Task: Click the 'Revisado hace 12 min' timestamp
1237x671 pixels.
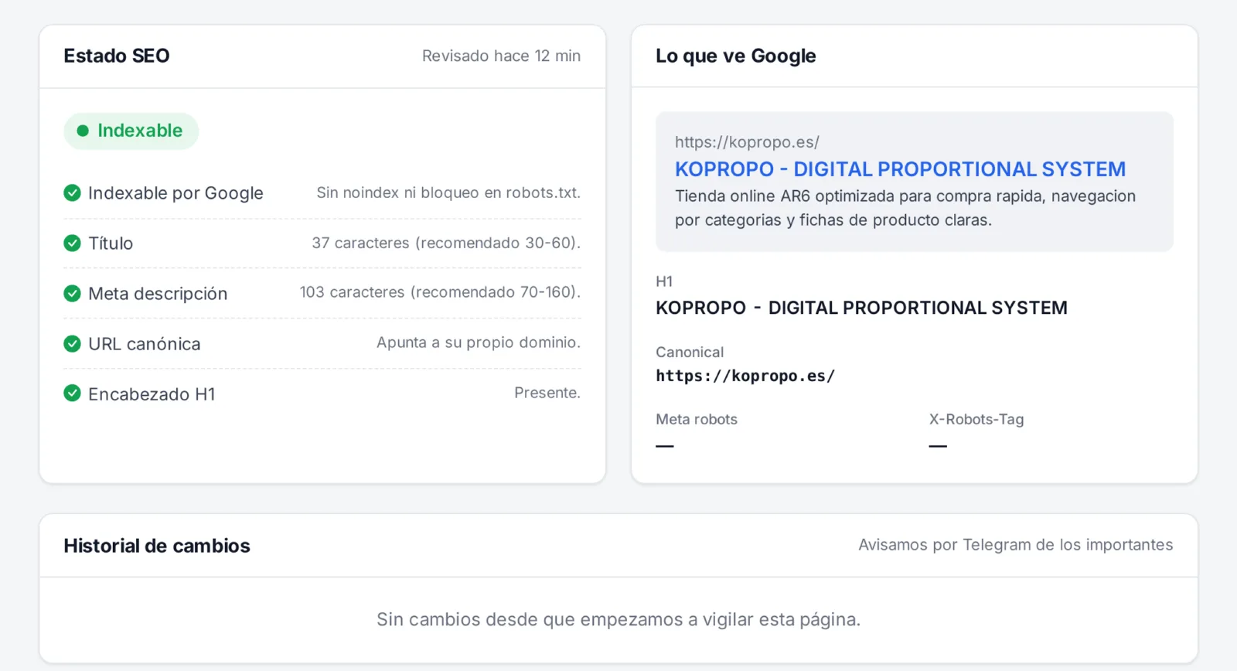Action: (x=501, y=56)
